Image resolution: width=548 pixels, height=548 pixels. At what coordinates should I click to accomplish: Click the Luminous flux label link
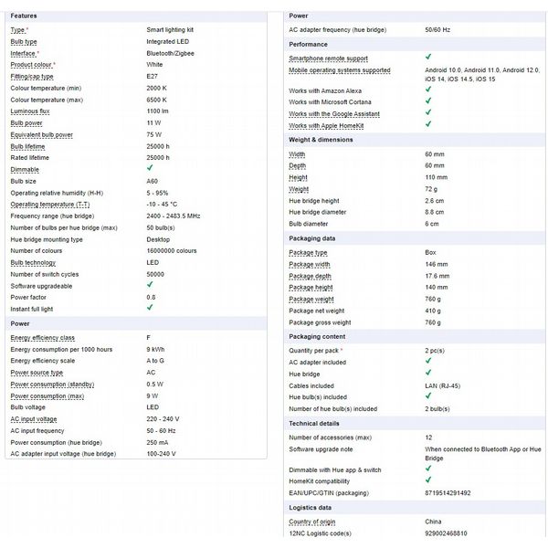pos(28,111)
